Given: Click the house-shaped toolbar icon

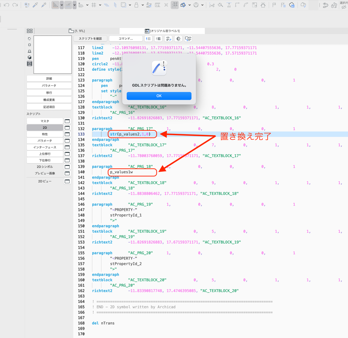Looking at the screenshot, I should pyautogui.click(x=263, y=5).
